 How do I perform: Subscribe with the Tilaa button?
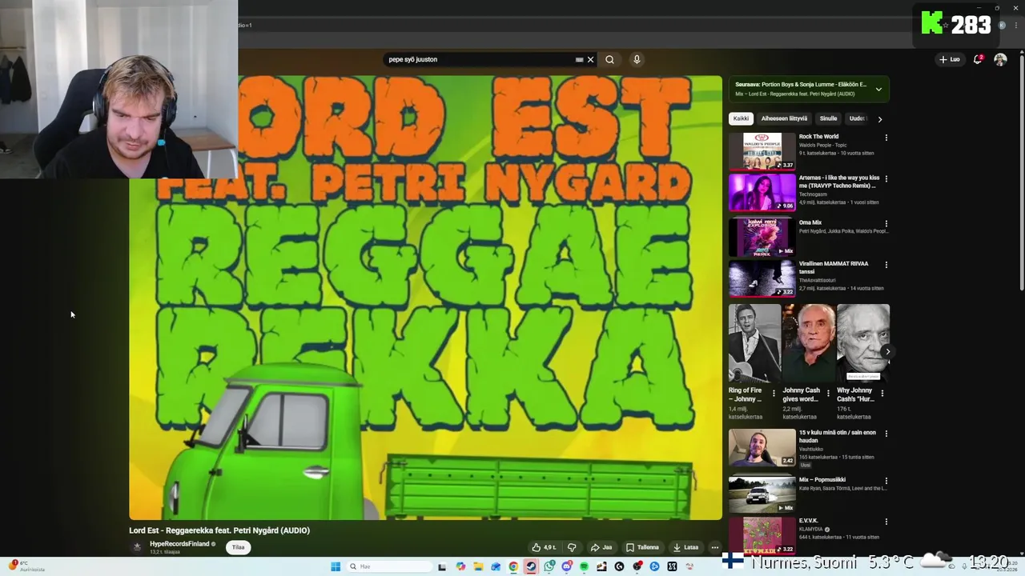coord(238,547)
